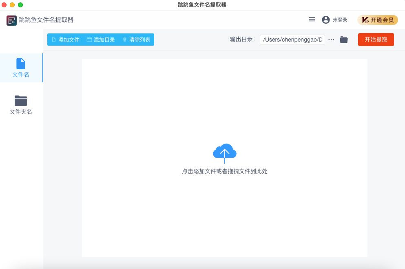
Task: Click the 跳跳鱼 app logo icon
Action: (11, 20)
